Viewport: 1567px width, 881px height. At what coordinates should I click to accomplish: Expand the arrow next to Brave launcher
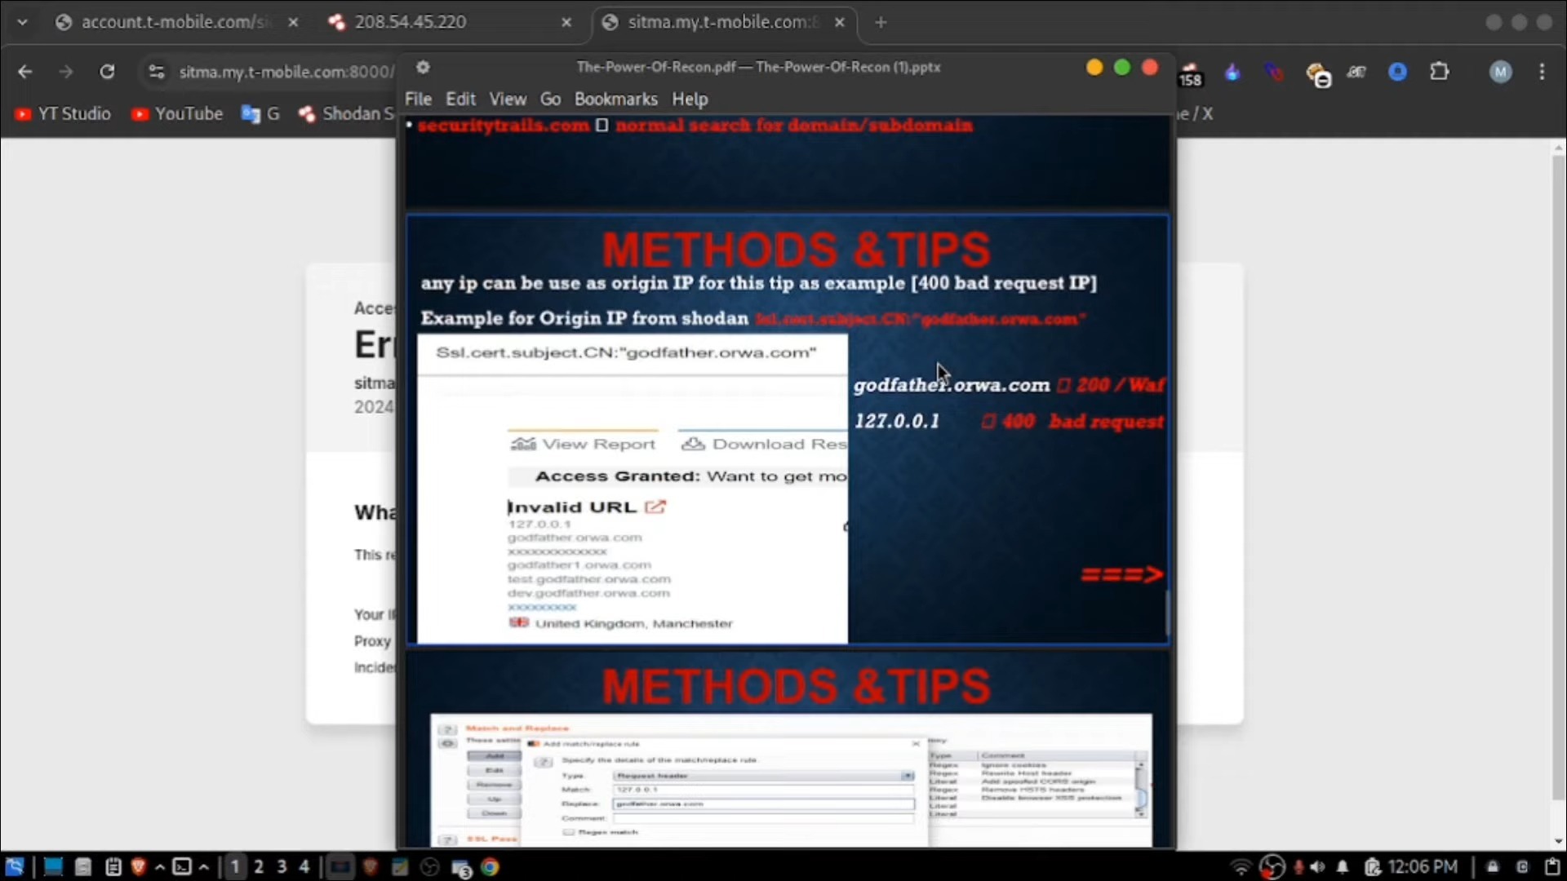click(159, 866)
